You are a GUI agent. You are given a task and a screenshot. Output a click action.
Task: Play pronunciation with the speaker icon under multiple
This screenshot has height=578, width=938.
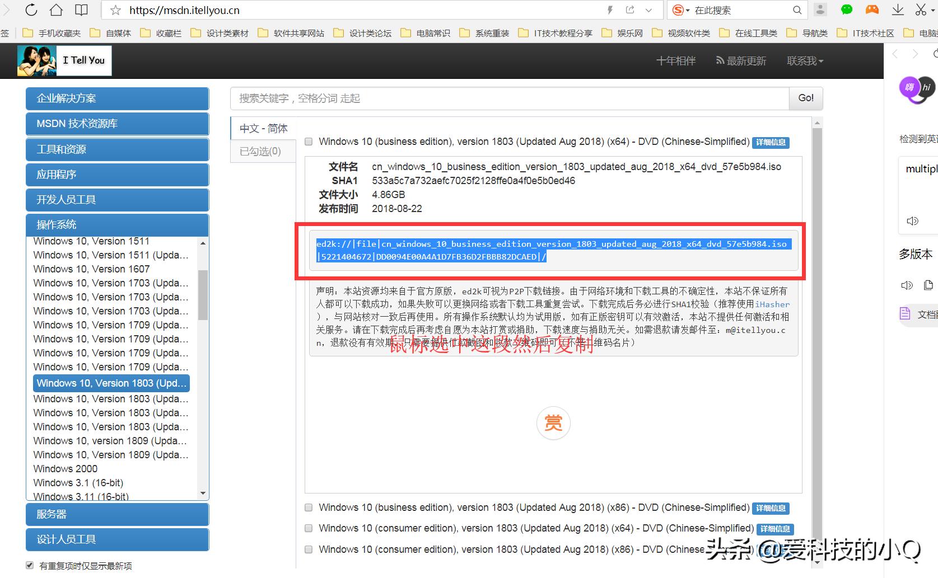[912, 220]
